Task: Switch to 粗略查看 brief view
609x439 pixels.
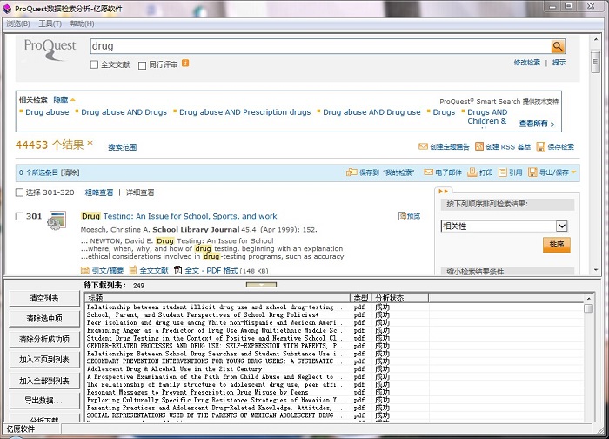Action: (99, 192)
